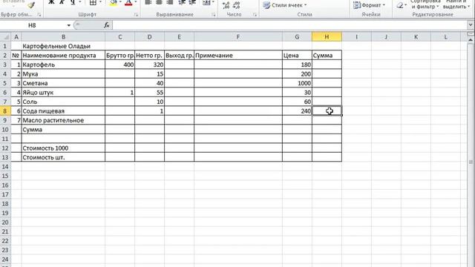Open Number group dialog launcher

(x=255, y=15)
